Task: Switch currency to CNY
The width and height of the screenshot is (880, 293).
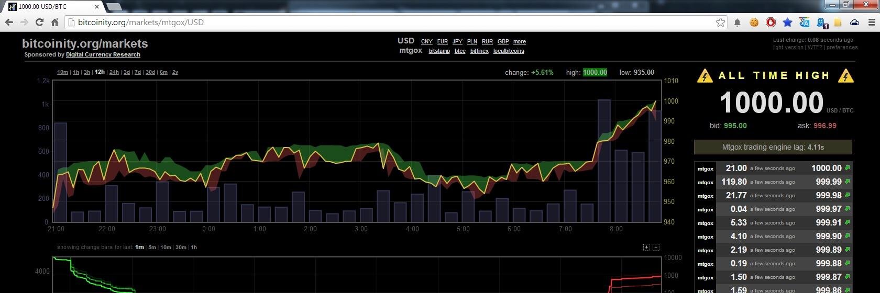Action: tap(427, 41)
